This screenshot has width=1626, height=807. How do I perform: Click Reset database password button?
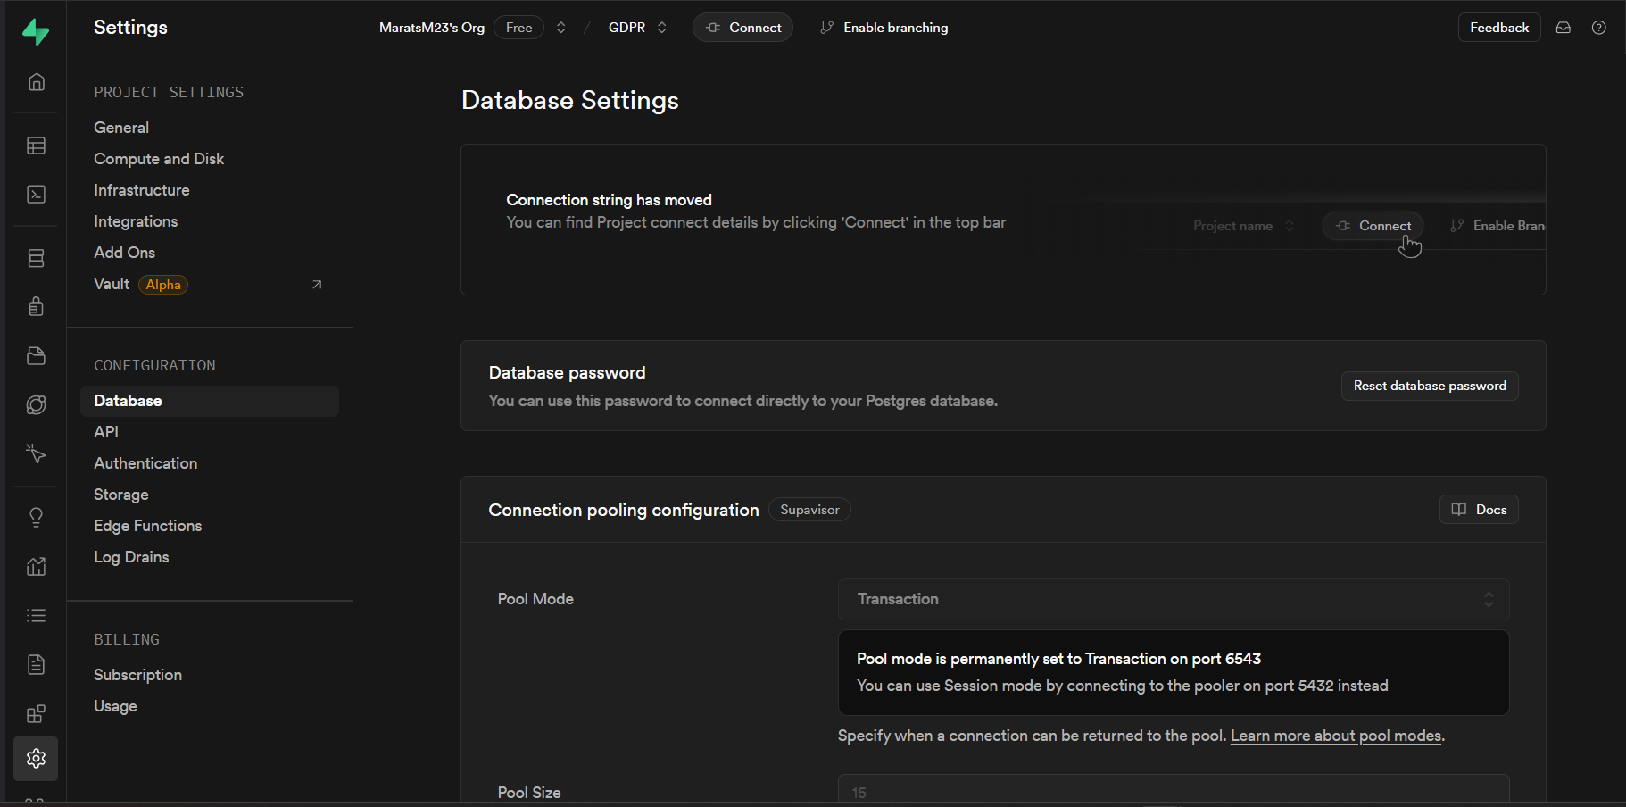[1429, 386]
